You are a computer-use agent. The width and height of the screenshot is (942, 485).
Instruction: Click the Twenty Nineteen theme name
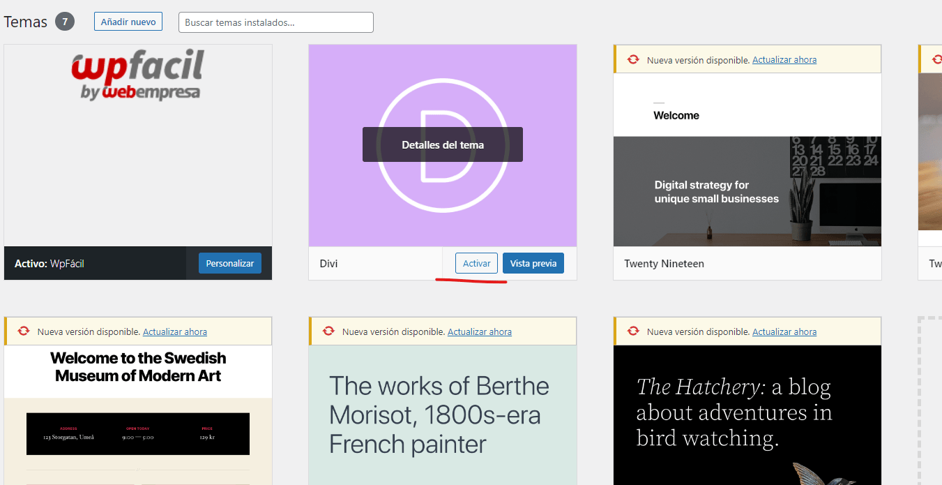(x=664, y=264)
